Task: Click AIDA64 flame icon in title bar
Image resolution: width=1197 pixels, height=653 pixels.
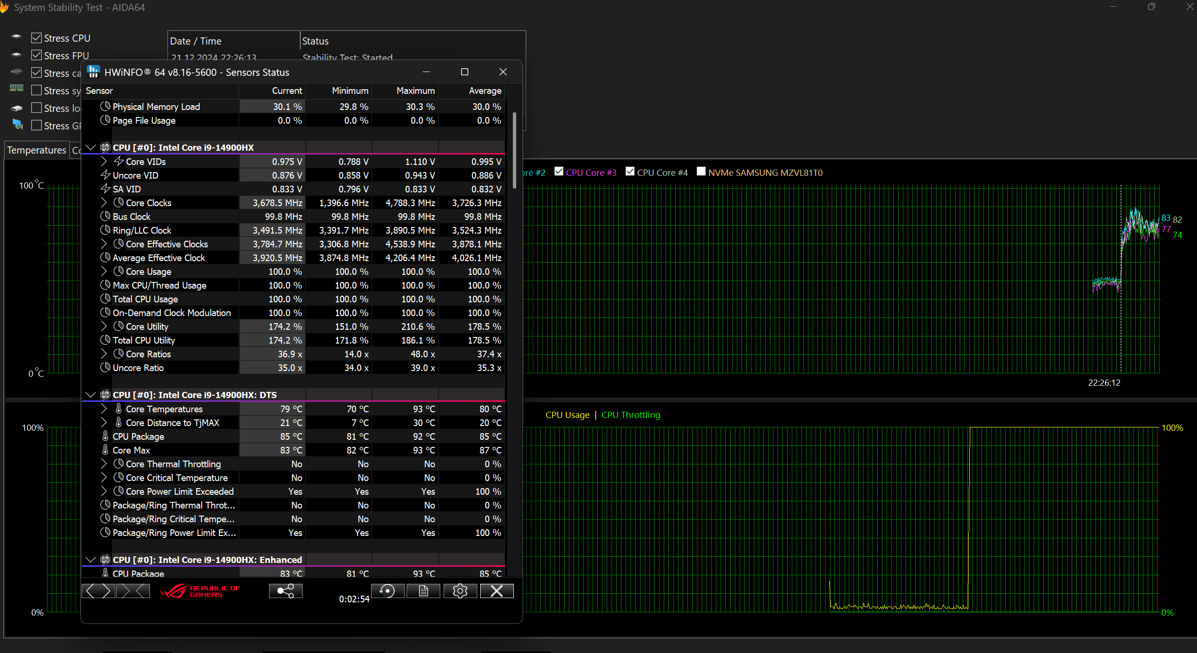Action: (x=4, y=8)
